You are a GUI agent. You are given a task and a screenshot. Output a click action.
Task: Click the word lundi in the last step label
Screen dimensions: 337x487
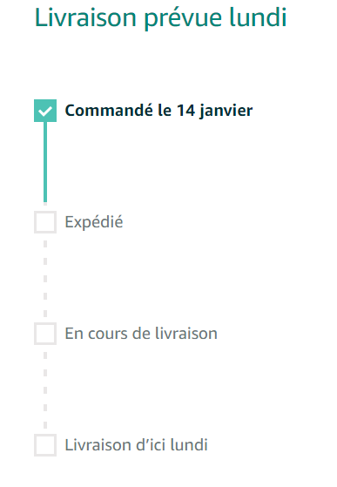[189, 445]
